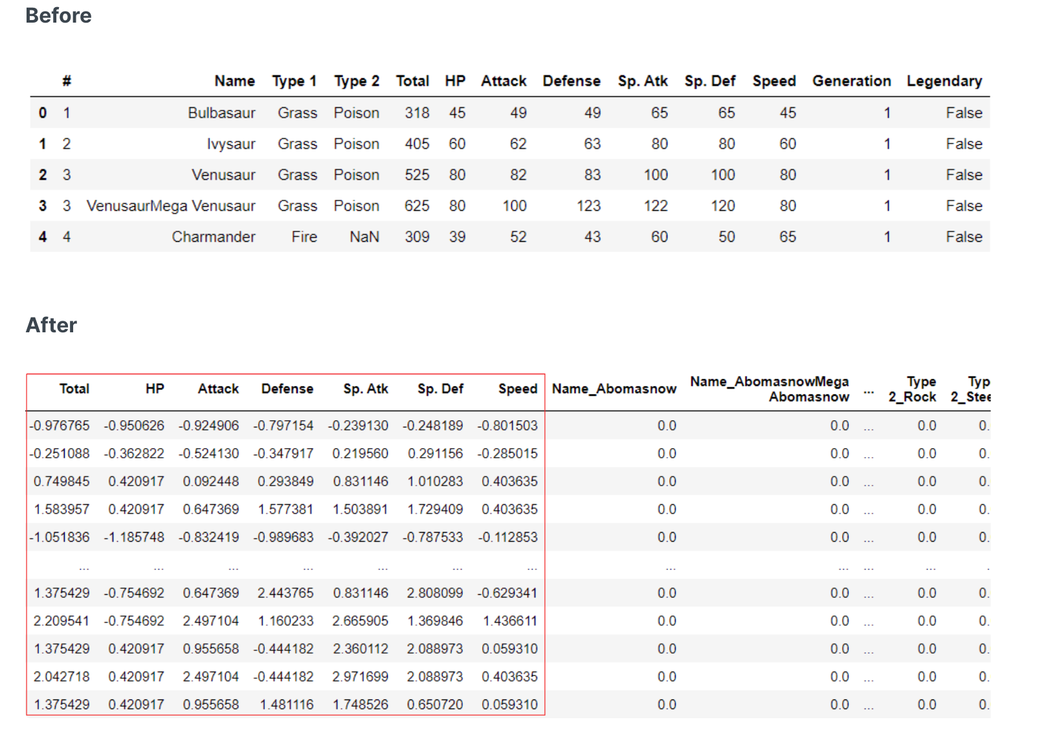Select the -0.976765 cell in After table
1046x737 pixels.
(x=60, y=426)
